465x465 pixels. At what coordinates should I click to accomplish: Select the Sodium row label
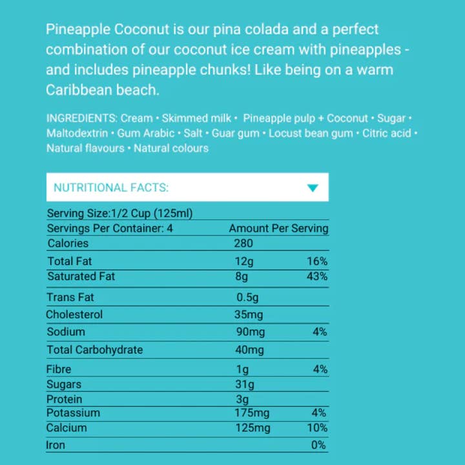(66, 332)
